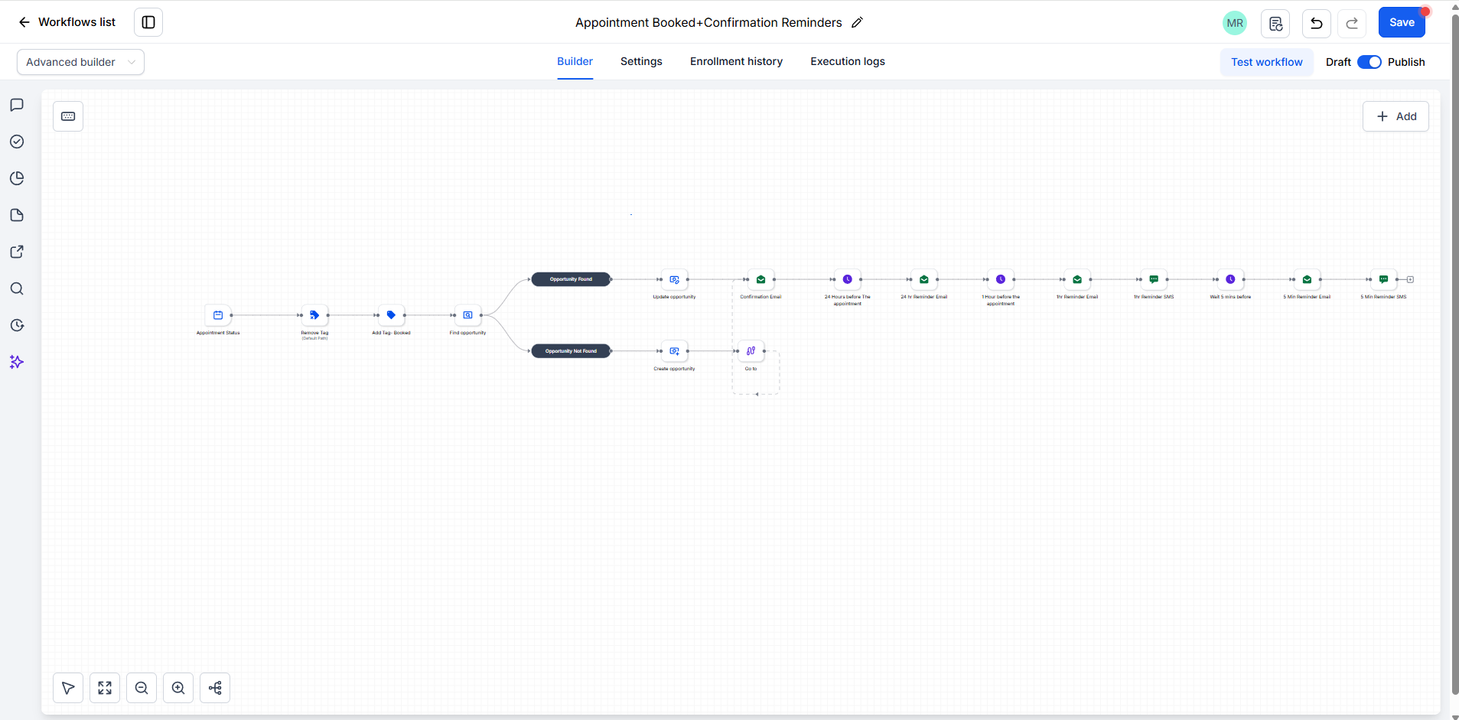Undo the last change

1317,23
